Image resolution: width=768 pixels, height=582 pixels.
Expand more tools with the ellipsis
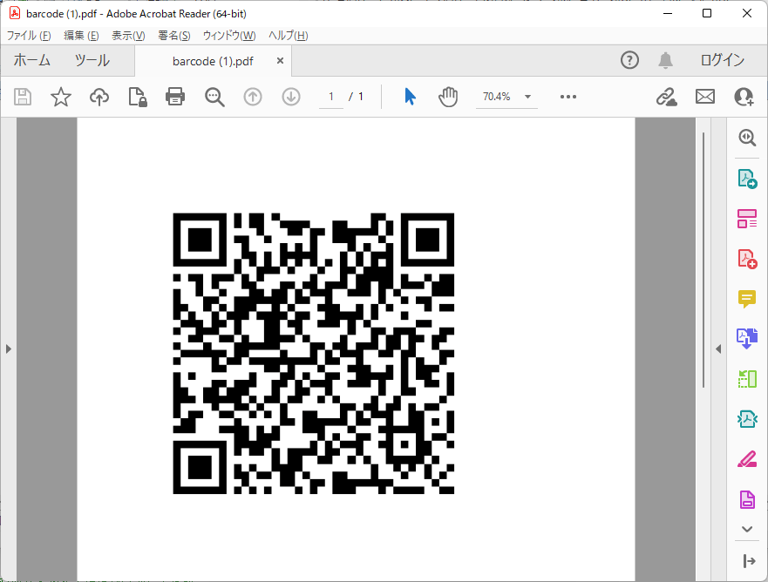[568, 97]
